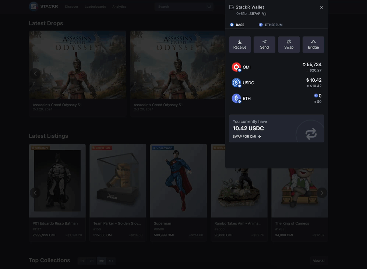The height and width of the screenshot is (269, 367).
Task: Open the Eduardo Risso Batman listing image
Action: pyautogui.click(x=57, y=181)
